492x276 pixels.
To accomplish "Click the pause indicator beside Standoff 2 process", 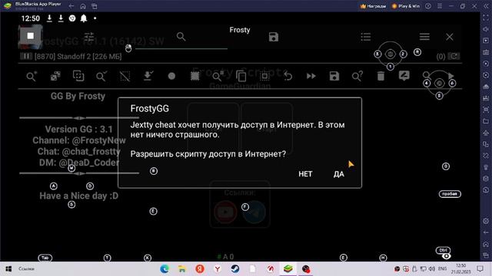I will [x=25, y=56].
